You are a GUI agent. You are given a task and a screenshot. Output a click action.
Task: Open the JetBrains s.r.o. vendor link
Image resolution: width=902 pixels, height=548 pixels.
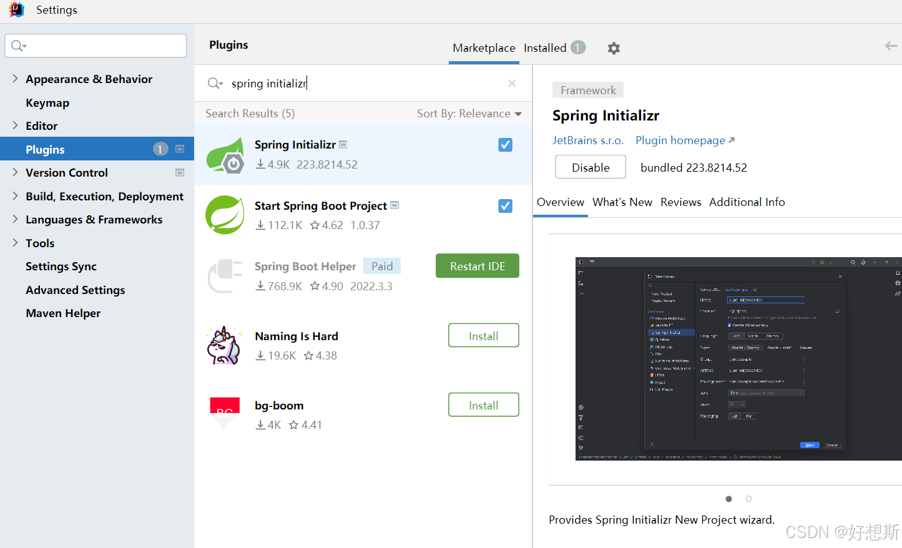click(x=588, y=140)
